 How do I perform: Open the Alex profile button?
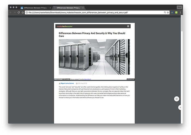(x=179, y=7)
